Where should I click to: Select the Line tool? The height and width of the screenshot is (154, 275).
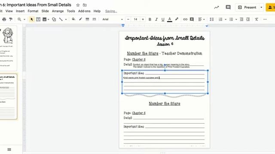tap(61, 19)
